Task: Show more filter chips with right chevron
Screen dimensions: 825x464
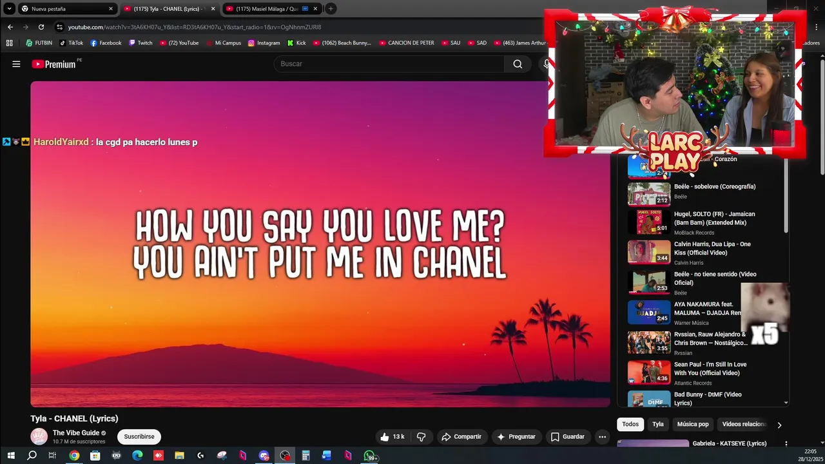Action: (x=779, y=425)
